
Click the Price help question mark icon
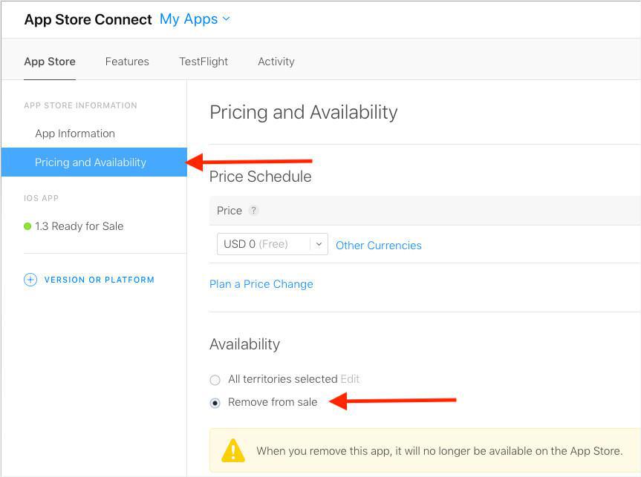click(x=253, y=211)
